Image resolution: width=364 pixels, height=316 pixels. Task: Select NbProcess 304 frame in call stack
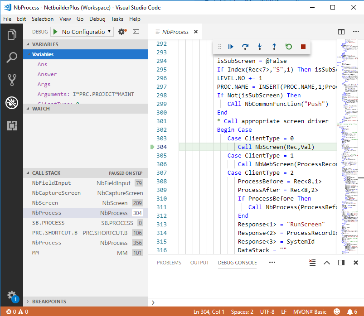point(85,213)
